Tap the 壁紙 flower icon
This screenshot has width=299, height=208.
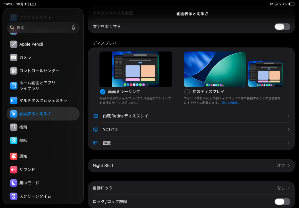coord(13,141)
